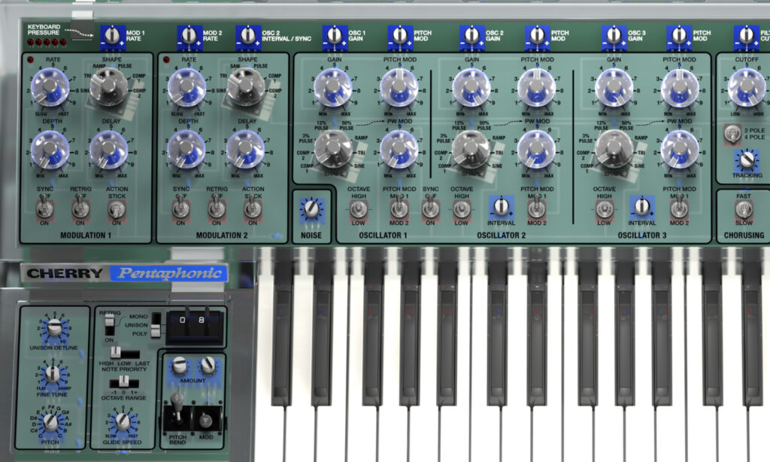Click the master PITCH note knob
This screenshot has height=462, width=770.
(x=50, y=421)
